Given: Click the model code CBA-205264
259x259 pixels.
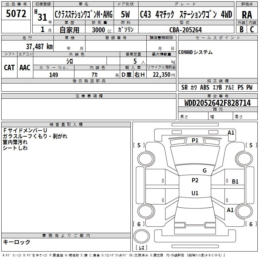Looking at the screenshot, I should pyautogui.click(x=186, y=30).
